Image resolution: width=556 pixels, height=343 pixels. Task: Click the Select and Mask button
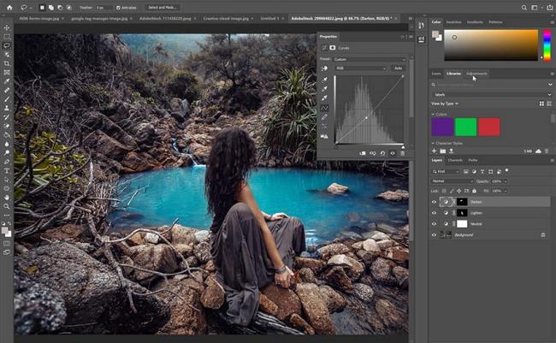162,7
